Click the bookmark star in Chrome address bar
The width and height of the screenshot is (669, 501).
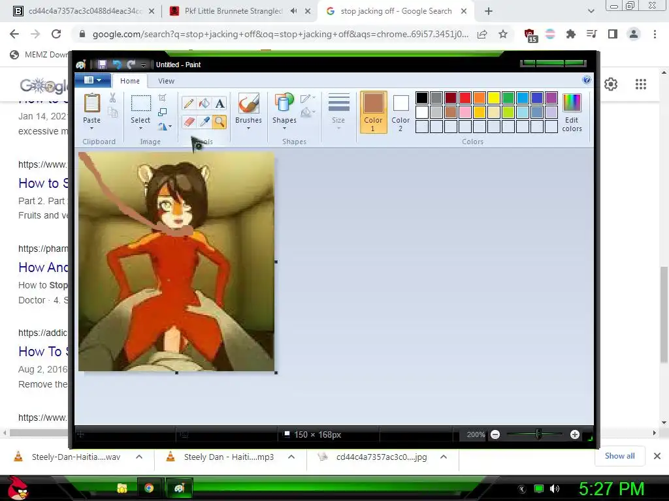(503, 34)
